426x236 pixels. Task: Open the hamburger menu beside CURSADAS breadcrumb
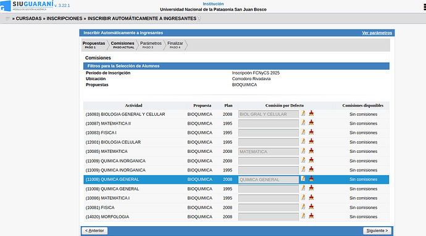point(7,18)
